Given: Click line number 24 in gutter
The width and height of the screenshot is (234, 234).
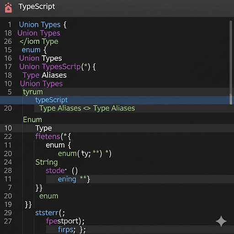Looking at the screenshot, I should coord(8,162).
